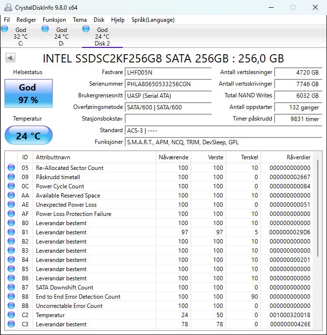The width and height of the screenshot is (327, 335).
Task: Click the previous disk arrow button
Action: click(x=10, y=58)
